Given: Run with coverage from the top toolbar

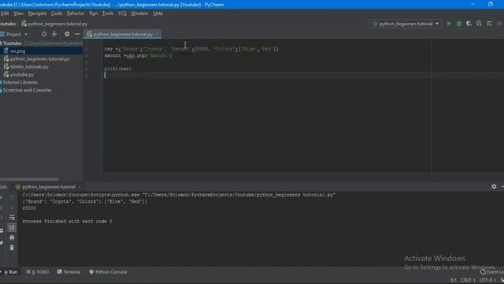Looking at the screenshot, I should tap(469, 24).
